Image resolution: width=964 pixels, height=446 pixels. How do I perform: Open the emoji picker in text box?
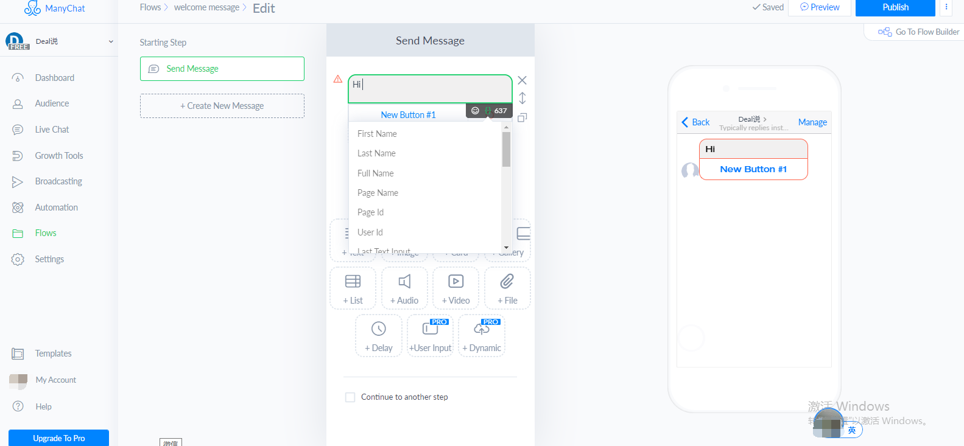(x=475, y=111)
